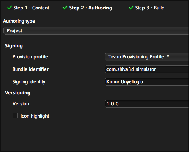Focus the Signing identity input field
This screenshot has height=152, width=189.
[x=147, y=82]
